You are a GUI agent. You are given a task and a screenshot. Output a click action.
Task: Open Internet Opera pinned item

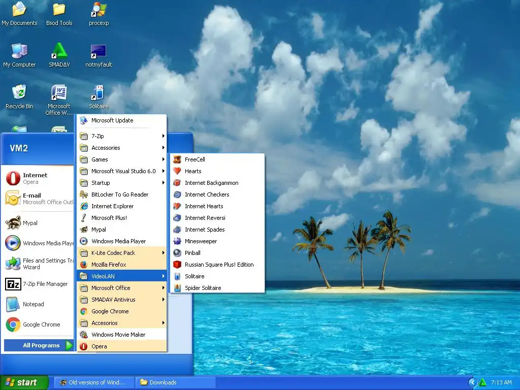[x=38, y=178]
